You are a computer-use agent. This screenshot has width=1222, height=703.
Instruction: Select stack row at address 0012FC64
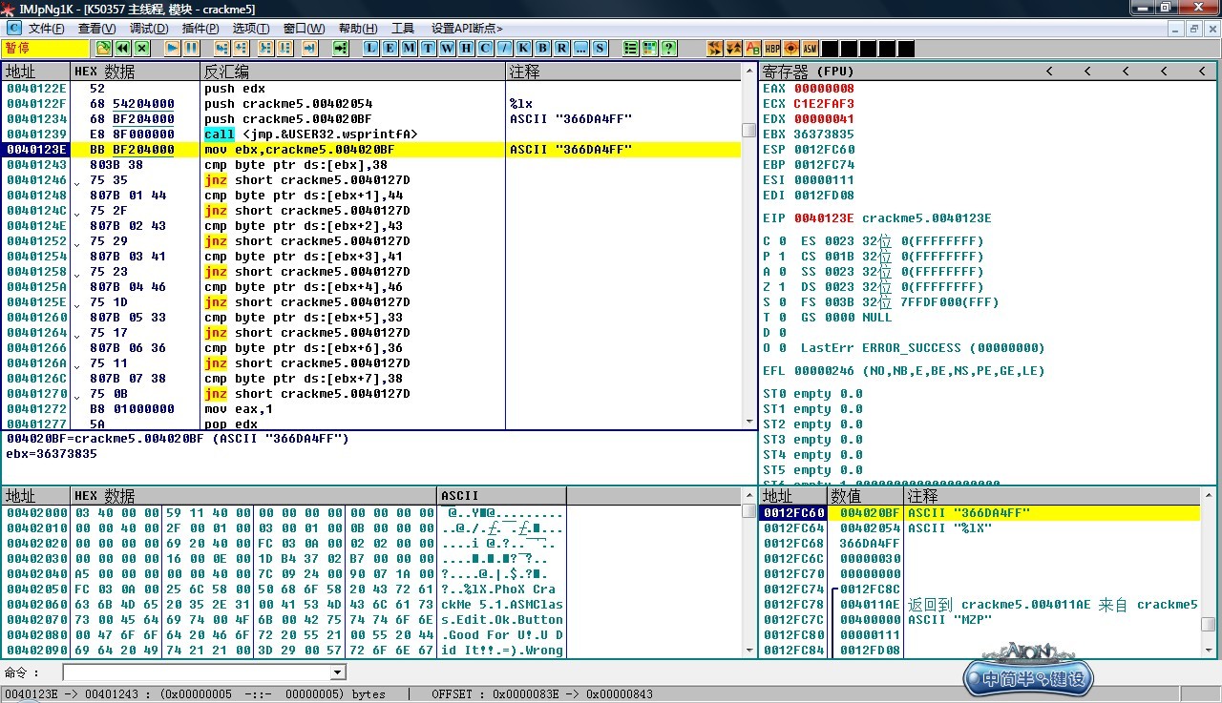980,528
